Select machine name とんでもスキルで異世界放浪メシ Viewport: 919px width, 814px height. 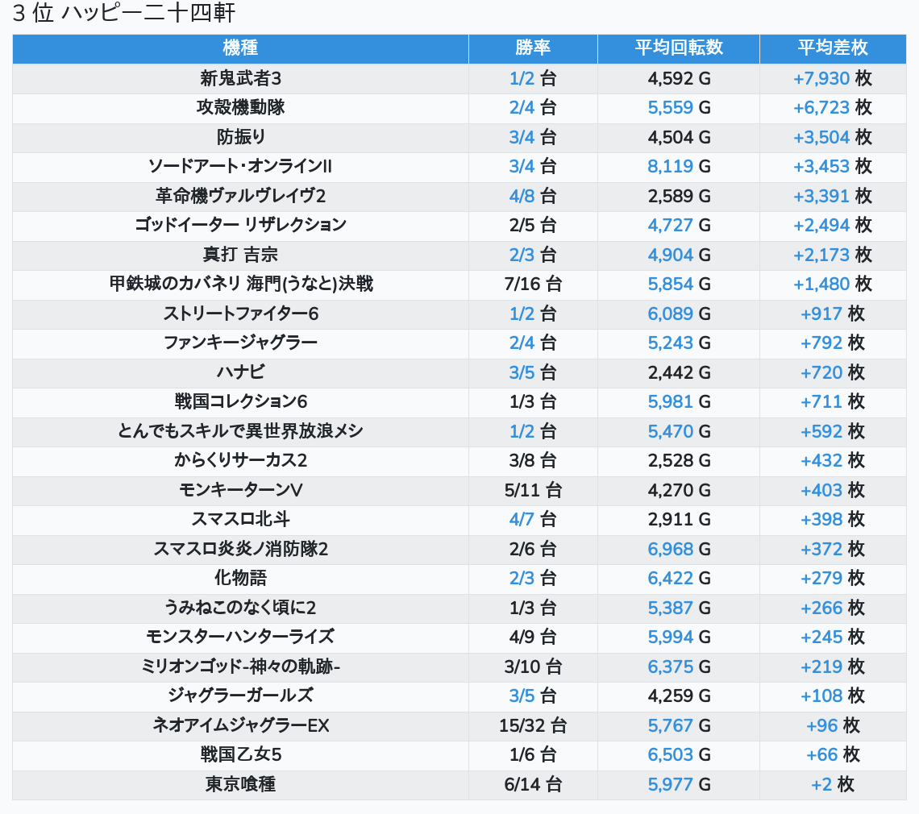240,431
